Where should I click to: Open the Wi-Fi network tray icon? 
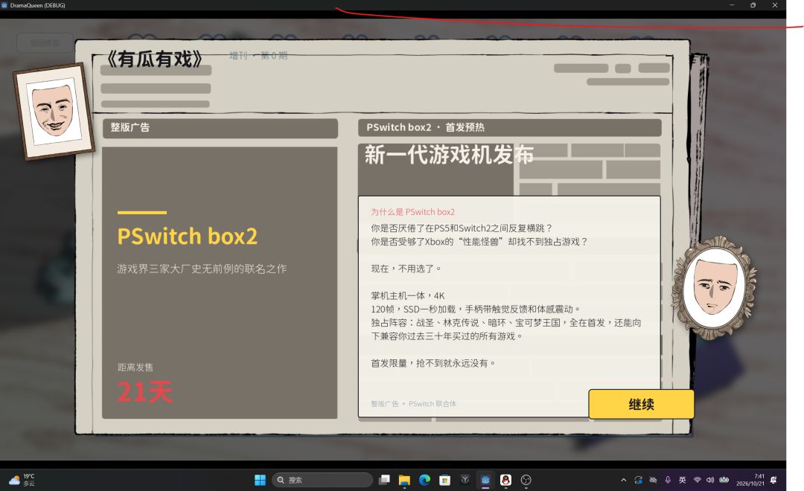click(x=697, y=481)
